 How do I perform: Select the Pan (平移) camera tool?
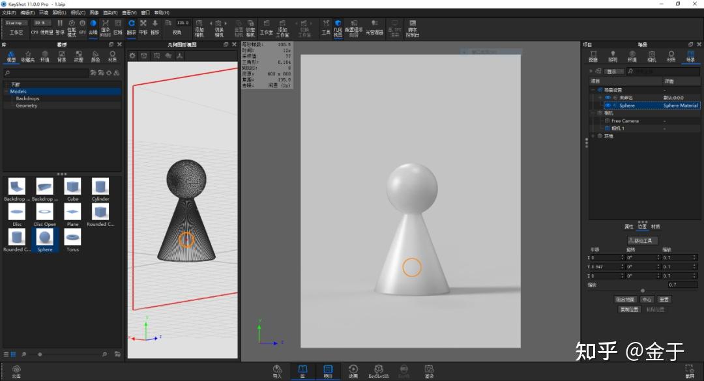click(x=143, y=23)
